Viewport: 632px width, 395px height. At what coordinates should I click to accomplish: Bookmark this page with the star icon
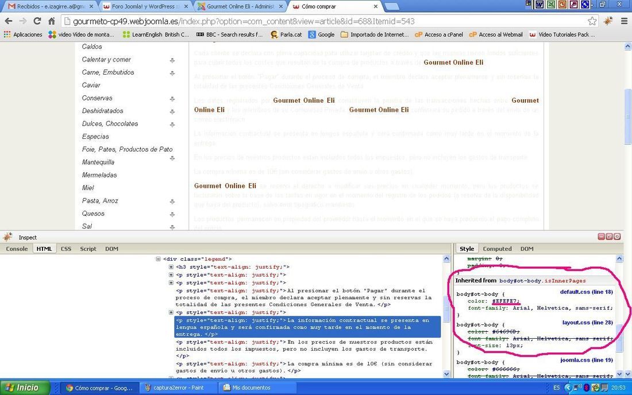click(592, 21)
